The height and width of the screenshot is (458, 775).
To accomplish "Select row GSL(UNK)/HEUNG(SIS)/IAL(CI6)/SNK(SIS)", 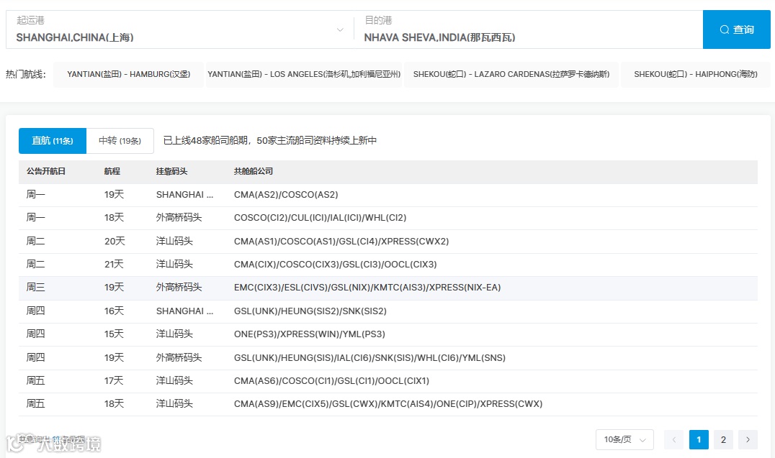I will click(x=388, y=358).
